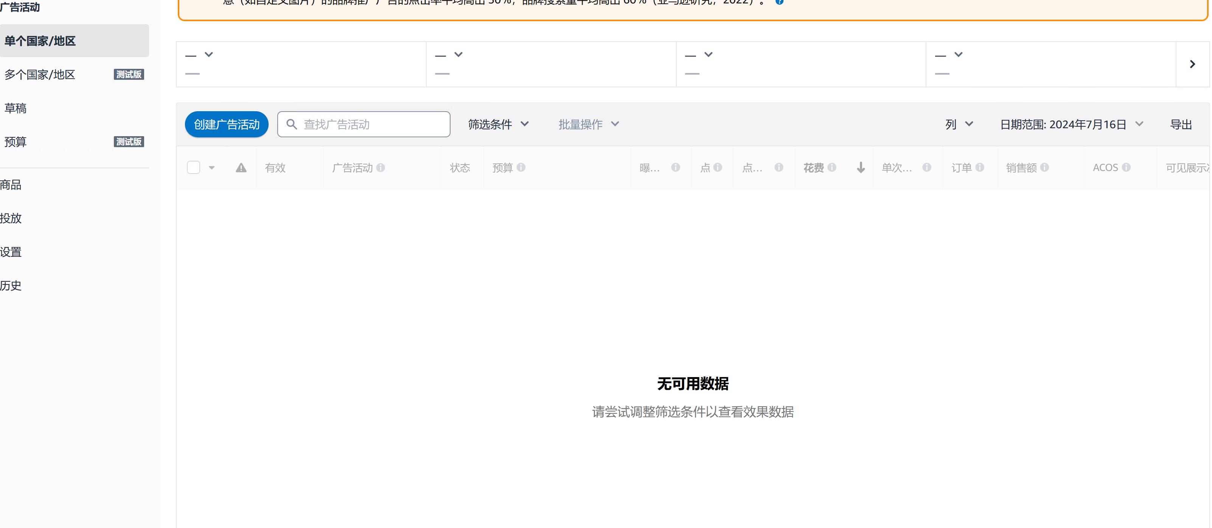Click 测试版 badge beside 预算
The height and width of the screenshot is (528, 1212).
coord(129,142)
